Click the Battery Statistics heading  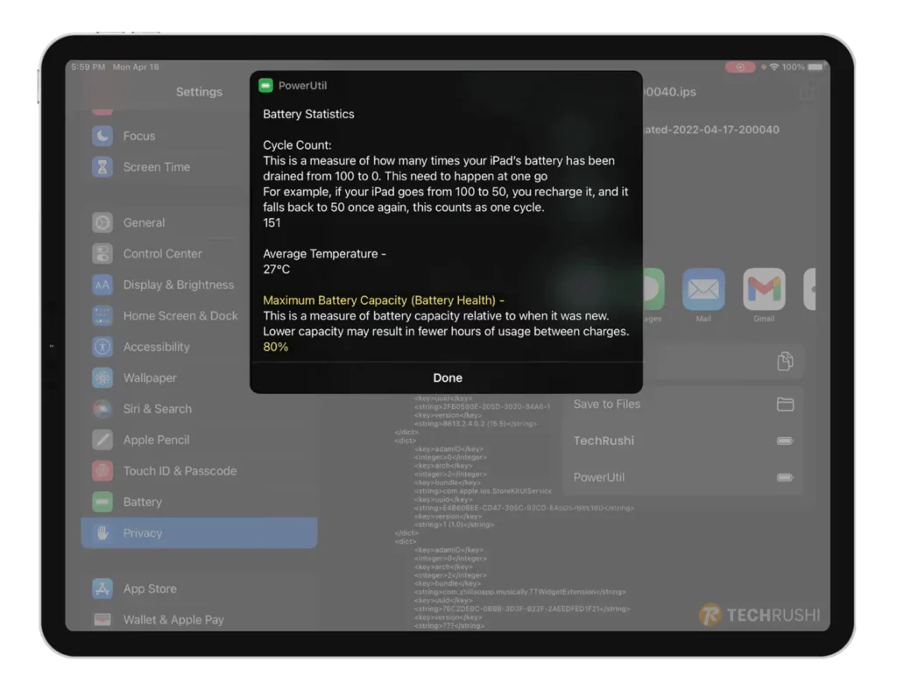tap(308, 115)
